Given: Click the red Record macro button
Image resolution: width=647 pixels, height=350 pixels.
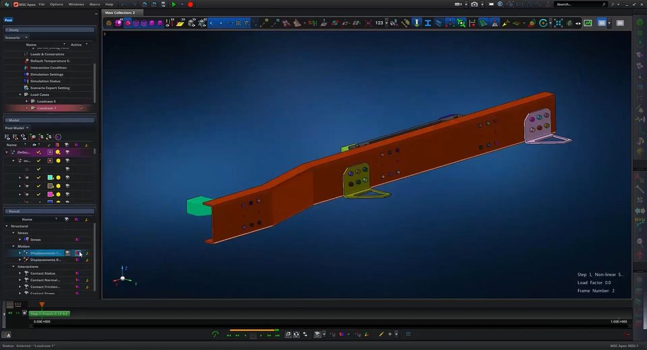Looking at the screenshot, I should click(x=190, y=4).
